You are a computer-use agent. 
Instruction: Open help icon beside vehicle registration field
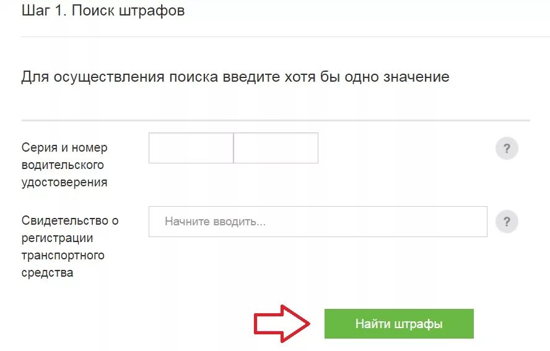click(x=507, y=222)
